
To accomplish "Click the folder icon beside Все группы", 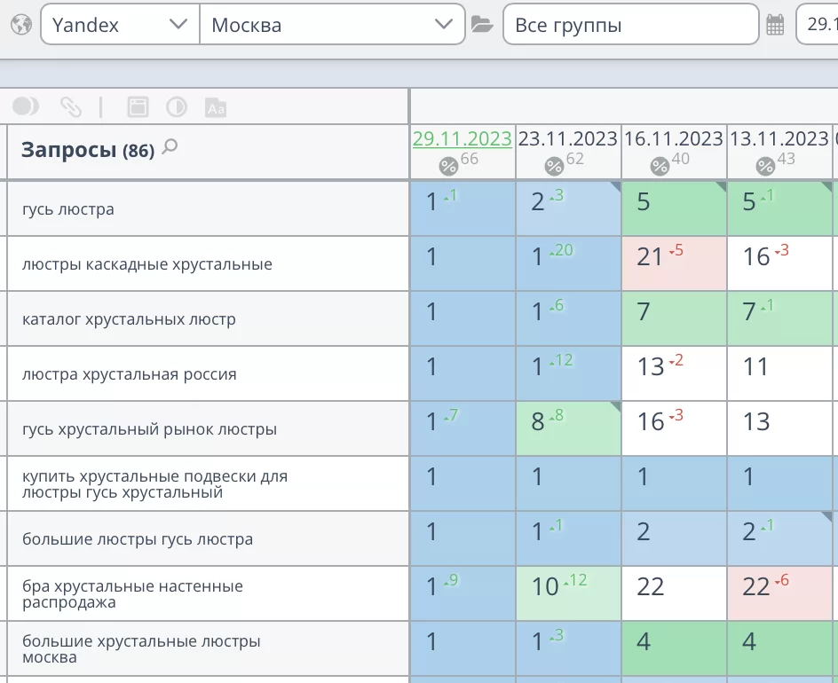I will click(482, 25).
